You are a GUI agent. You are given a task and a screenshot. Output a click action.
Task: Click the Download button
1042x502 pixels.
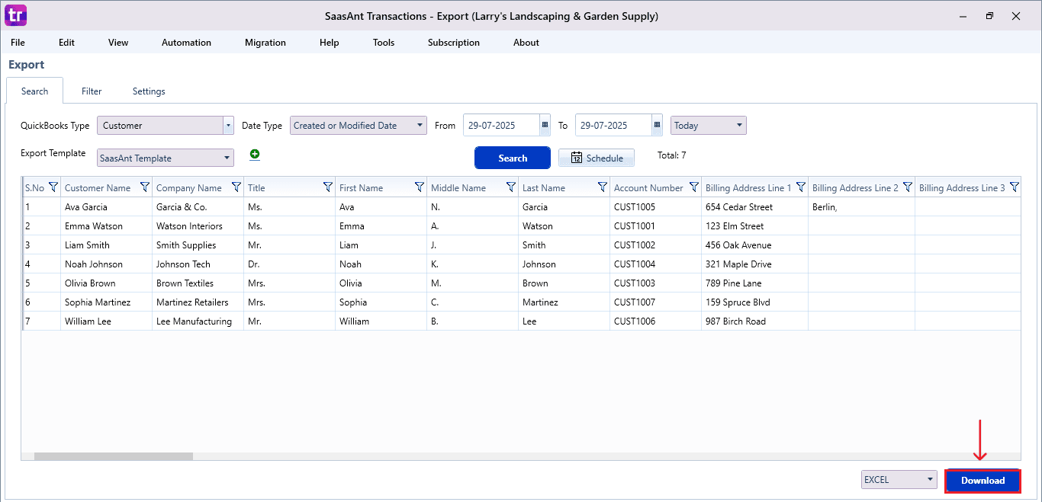click(983, 481)
